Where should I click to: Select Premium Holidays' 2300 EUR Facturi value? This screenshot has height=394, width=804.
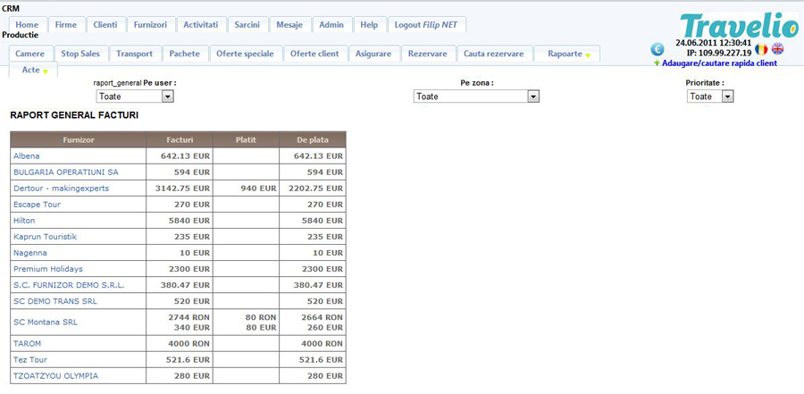(x=189, y=269)
